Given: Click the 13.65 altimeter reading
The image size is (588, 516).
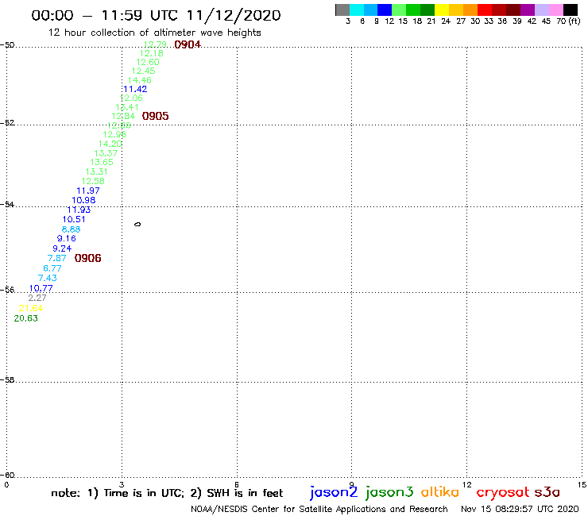Looking at the screenshot, I should click(x=101, y=162).
